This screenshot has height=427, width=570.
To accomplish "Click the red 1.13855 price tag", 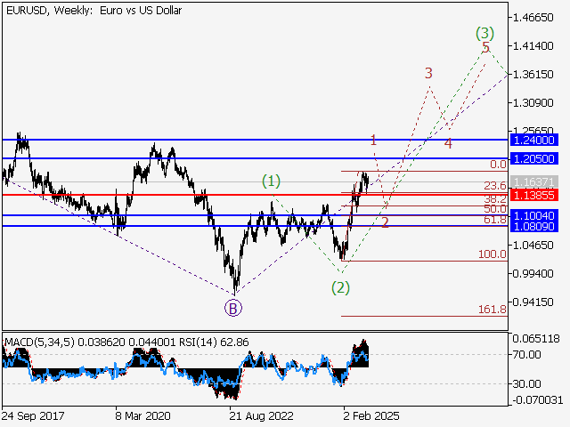I will (534, 194).
